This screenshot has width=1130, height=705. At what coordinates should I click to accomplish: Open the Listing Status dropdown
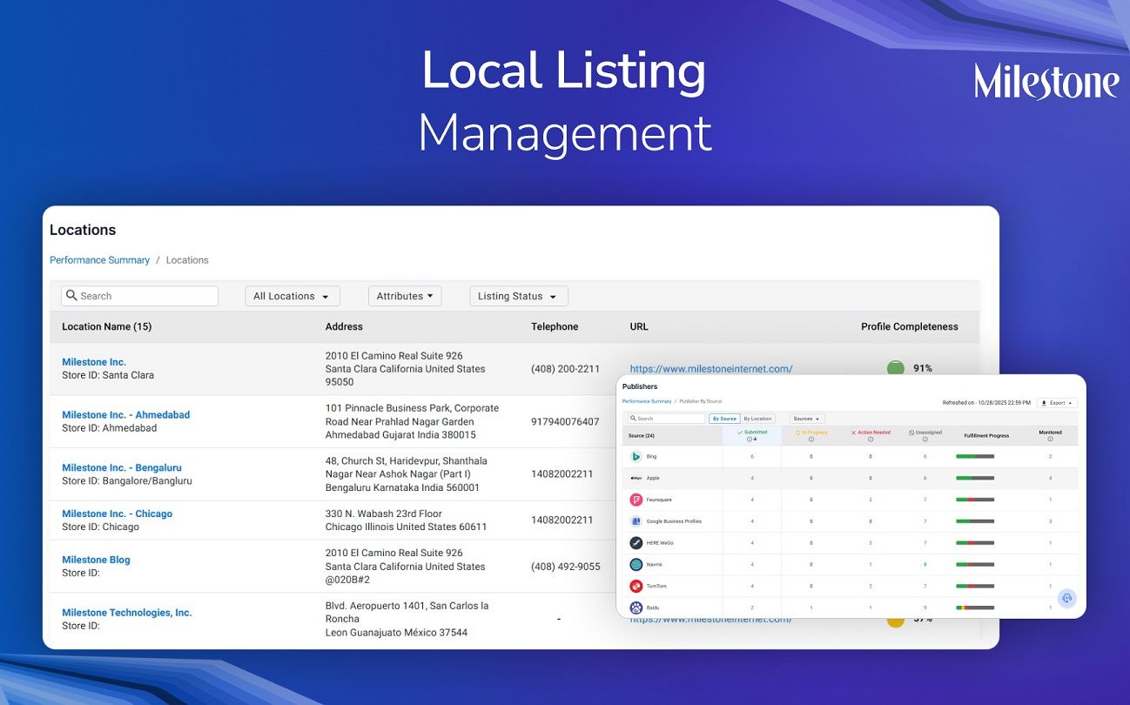click(518, 296)
